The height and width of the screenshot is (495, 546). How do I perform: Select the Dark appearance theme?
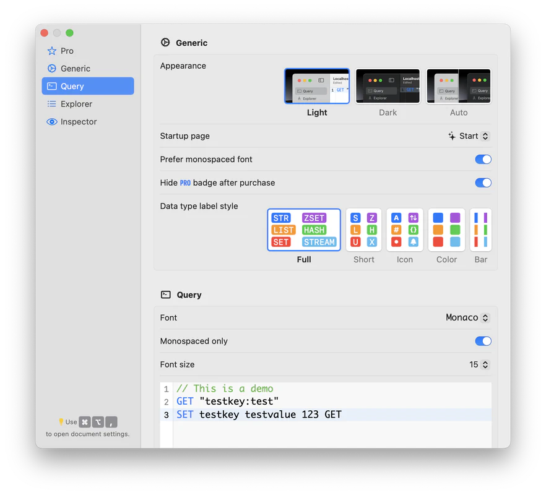click(388, 87)
